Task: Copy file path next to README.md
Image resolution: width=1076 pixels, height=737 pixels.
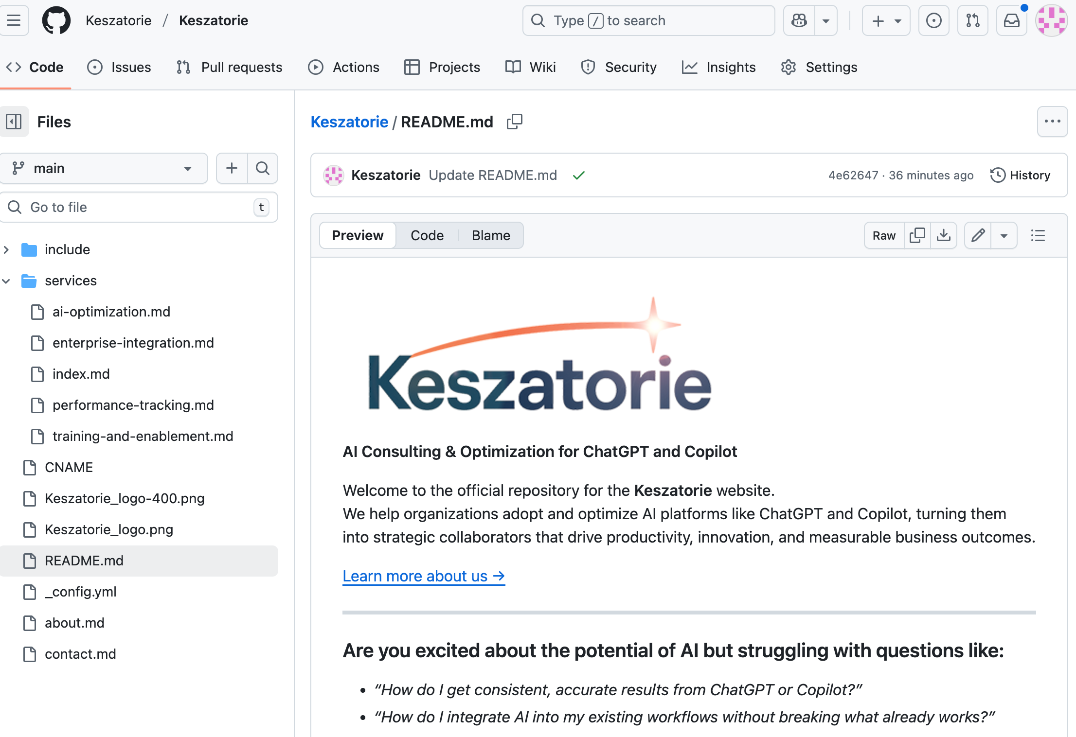Action: pos(514,122)
